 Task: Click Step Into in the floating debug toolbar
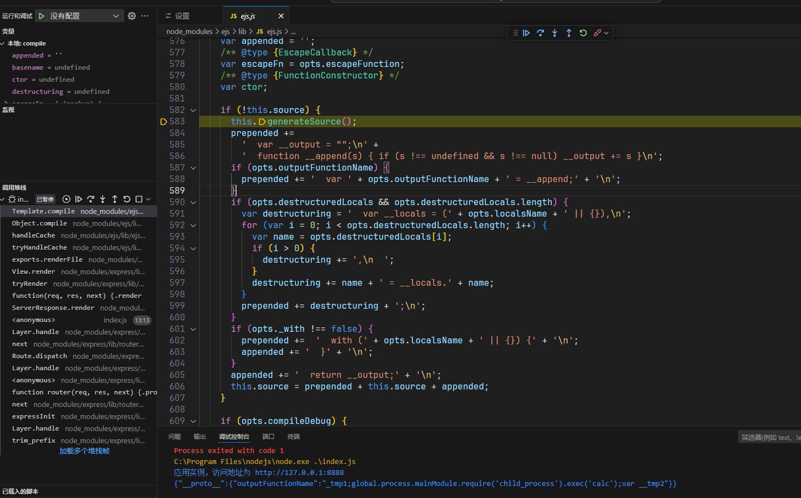554,33
